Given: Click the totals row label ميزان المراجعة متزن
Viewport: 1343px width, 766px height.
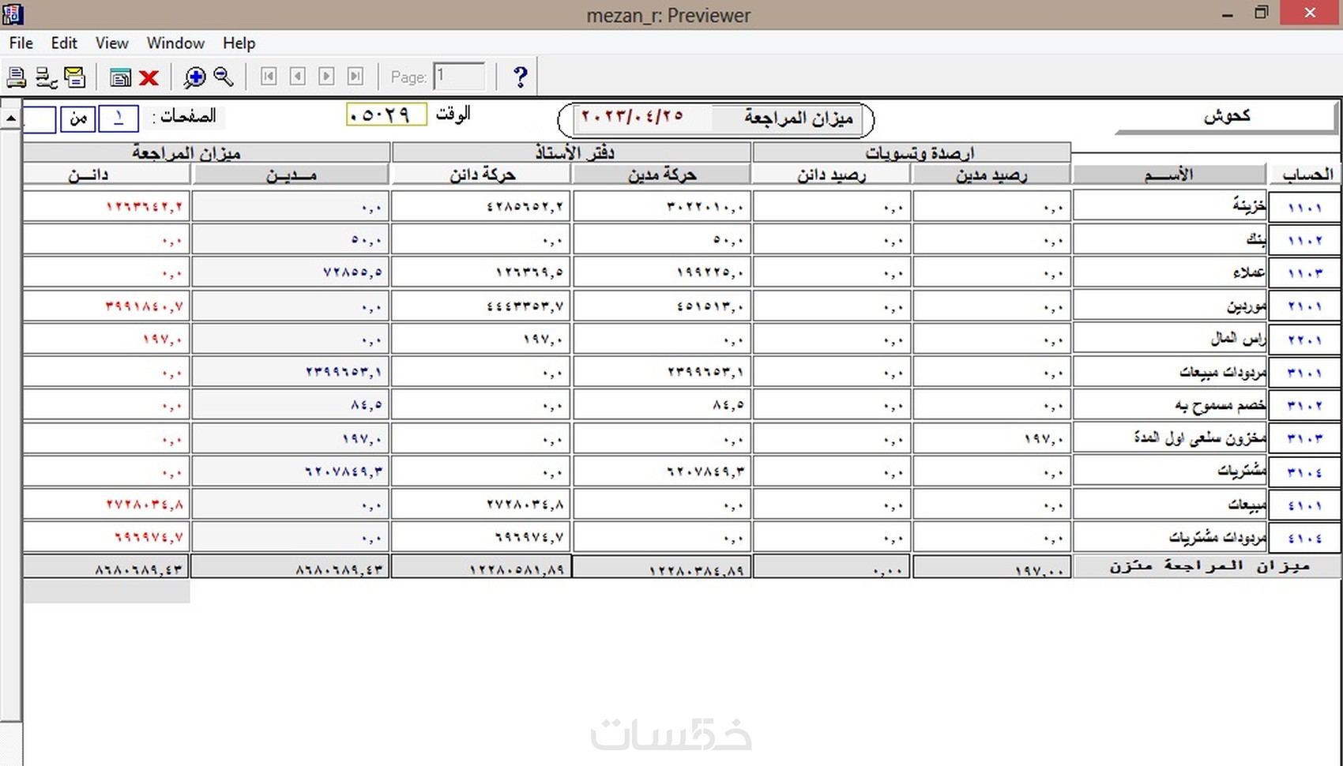Looking at the screenshot, I should click(x=1209, y=566).
